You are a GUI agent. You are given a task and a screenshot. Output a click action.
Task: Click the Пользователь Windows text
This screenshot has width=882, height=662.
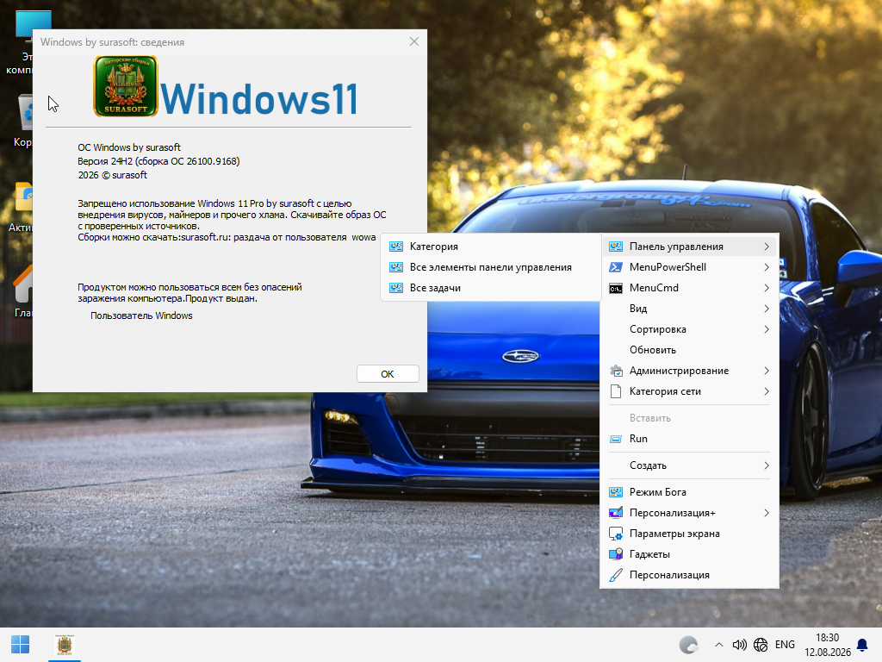(x=141, y=315)
